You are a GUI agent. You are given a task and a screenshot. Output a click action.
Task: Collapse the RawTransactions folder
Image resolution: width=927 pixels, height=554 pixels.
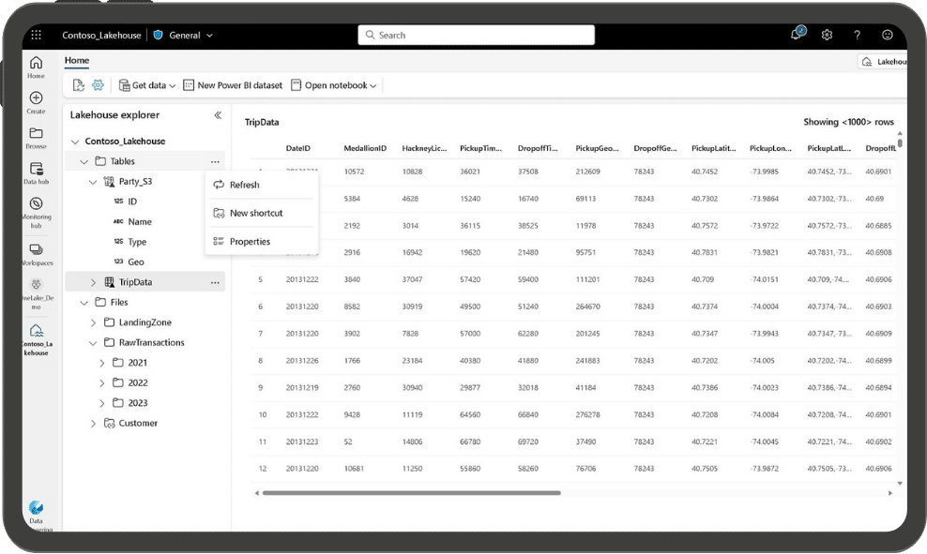click(x=93, y=342)
